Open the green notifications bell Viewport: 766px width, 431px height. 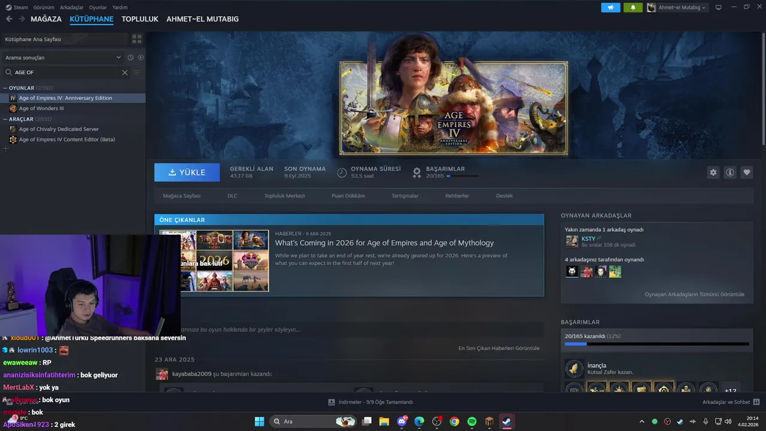click(633, 8)
